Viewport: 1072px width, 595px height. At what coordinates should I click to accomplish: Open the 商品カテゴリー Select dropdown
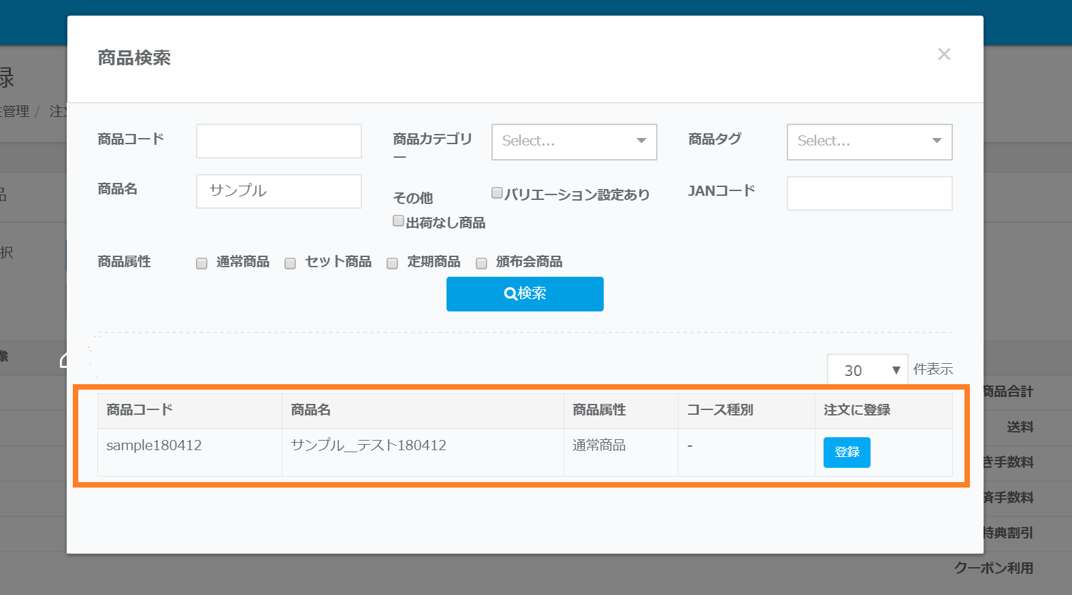point(574,141)
